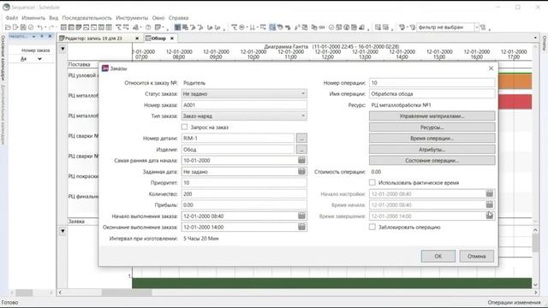Click the highlighted zoom magnifier toolbar icon
Screen dimensions: 548x308
pos(272,27)
